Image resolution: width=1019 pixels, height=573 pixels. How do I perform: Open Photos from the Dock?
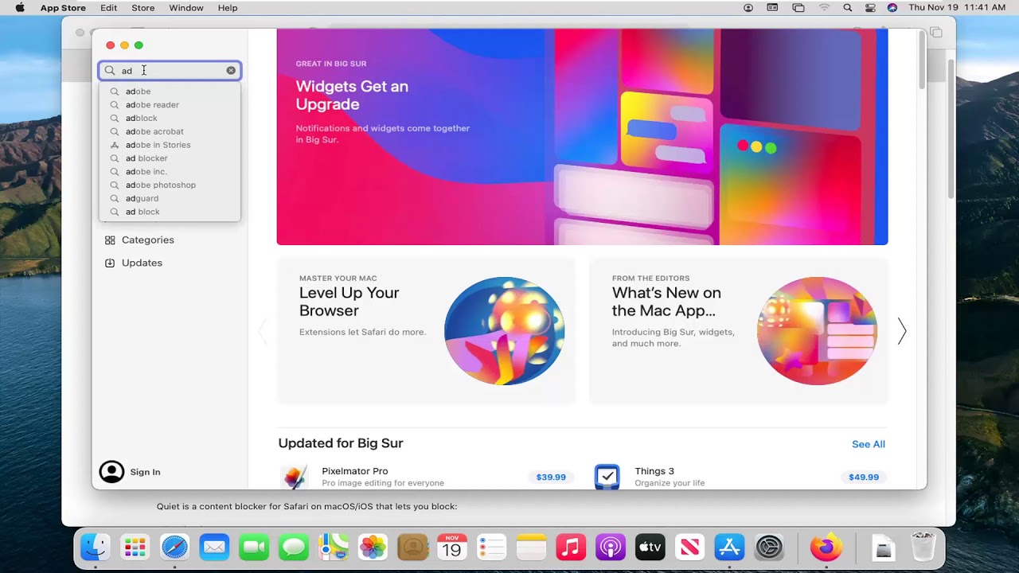click(x=373, y=548)
